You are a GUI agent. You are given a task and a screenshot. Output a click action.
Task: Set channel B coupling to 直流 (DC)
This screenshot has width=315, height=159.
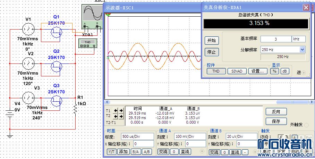[235, 152]
